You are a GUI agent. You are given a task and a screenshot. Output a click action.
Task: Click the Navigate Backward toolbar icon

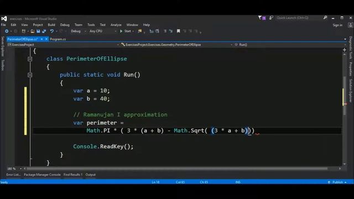click(7, 31)
